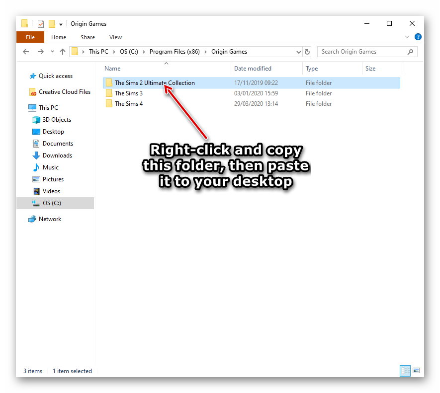The height and width of the screenshot is (393, 440).
Task: Open 3D Objects in the sidebar
Action: click(57, 120)
